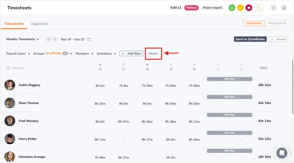The width and height of the screenshot is (294, 163).
Task: Open Harry Potter's avatar
Action: tap(10, 139)
